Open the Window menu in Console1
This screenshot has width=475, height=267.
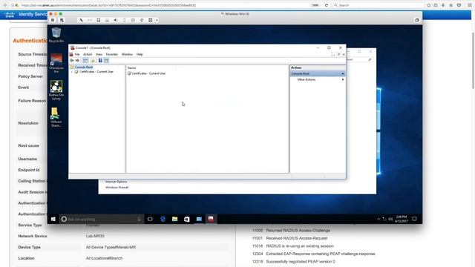(127, 54)
